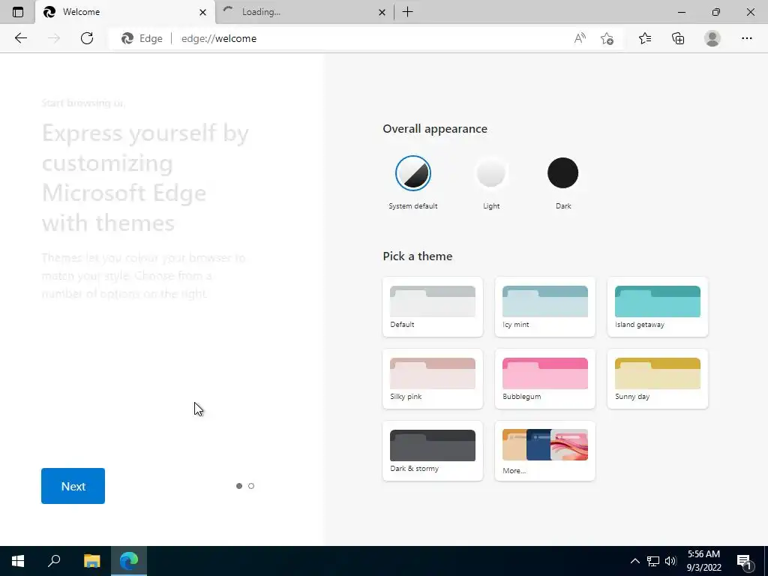Select Light appearance
The image size is (768, 576).
pyautogui.click(x=490, y=173)
